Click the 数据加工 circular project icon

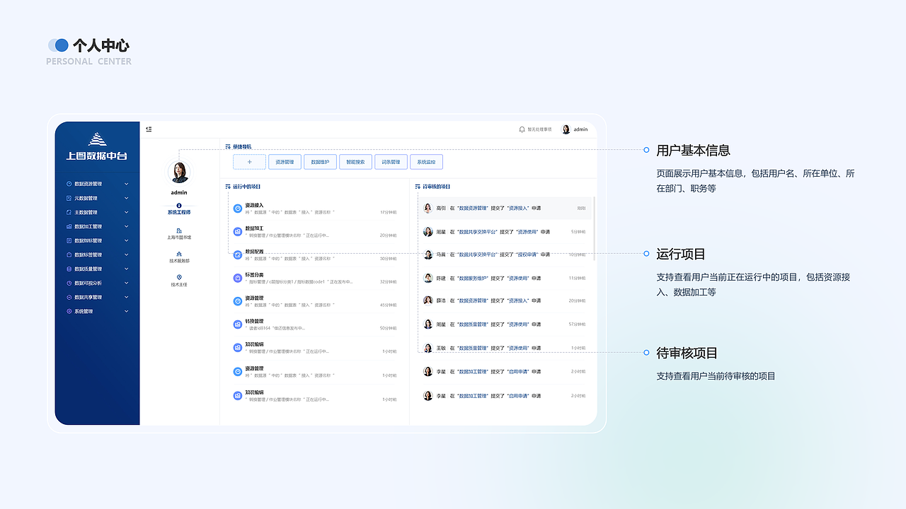237,231
